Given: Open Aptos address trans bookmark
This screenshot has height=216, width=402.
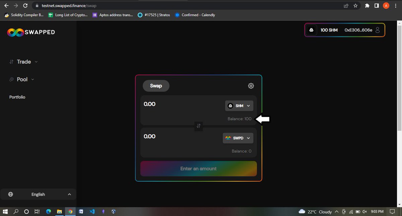Looking at the screenshot, I should pyautogui.click(x=113, y=15).
